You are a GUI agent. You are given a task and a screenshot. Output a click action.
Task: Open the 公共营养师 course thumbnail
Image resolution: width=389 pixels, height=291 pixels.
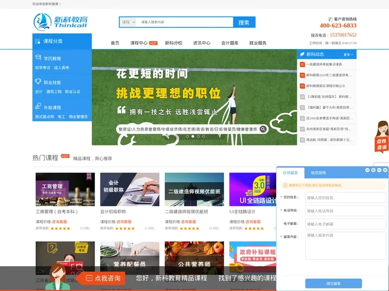194,258
